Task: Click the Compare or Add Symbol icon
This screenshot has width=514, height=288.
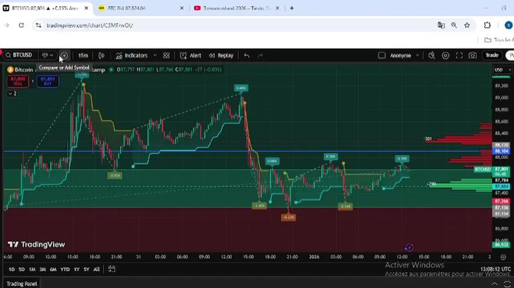Action: pos(64,56)
